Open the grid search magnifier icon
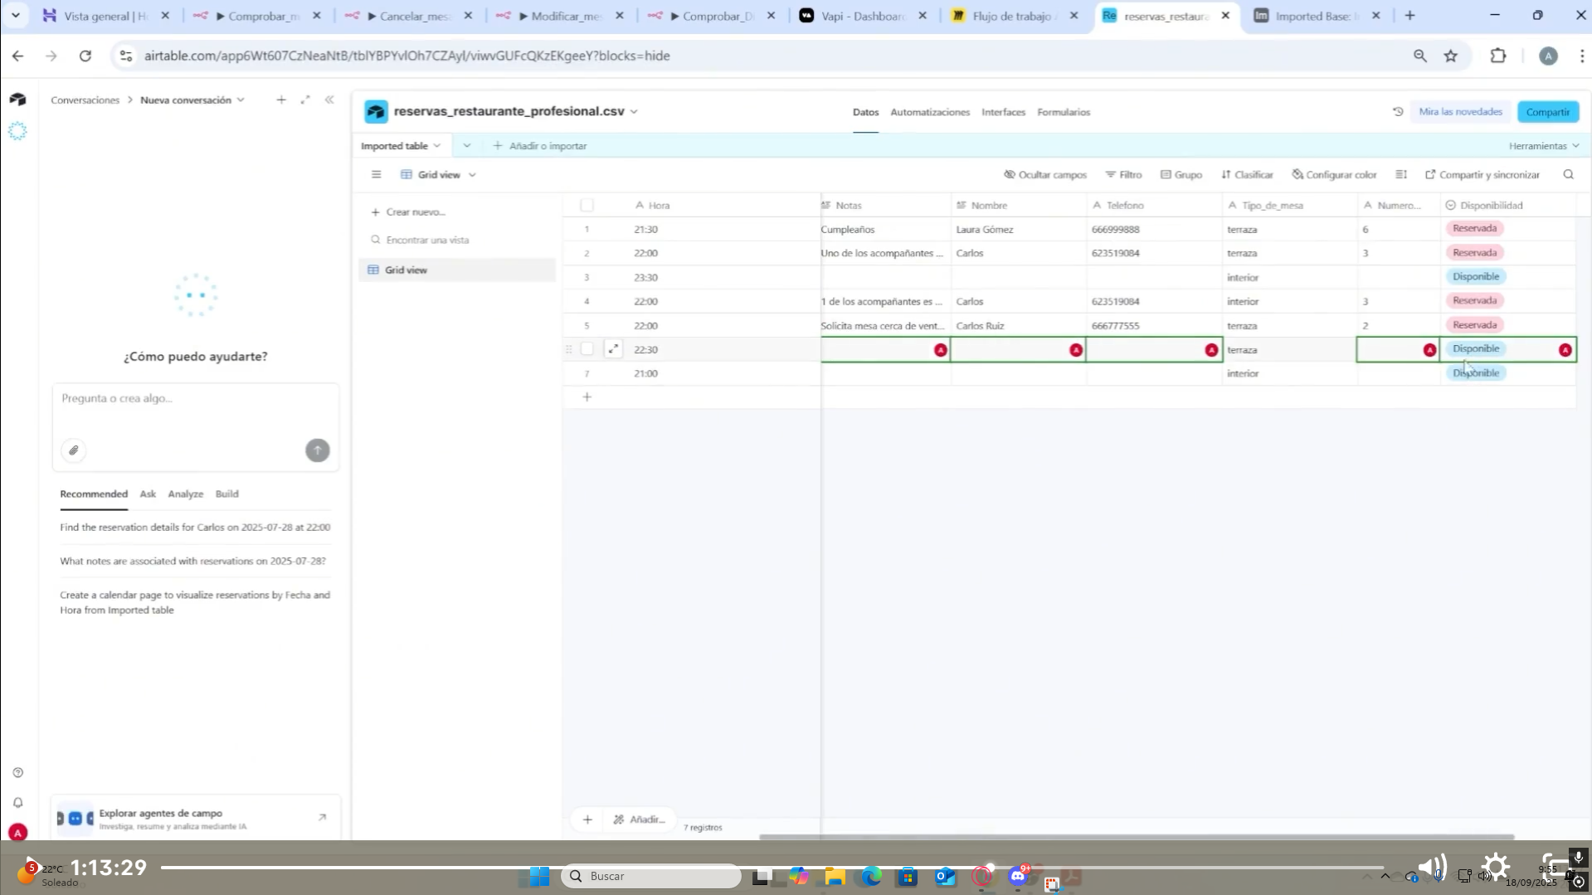The image size is (1592, 895). [1568, 175]
